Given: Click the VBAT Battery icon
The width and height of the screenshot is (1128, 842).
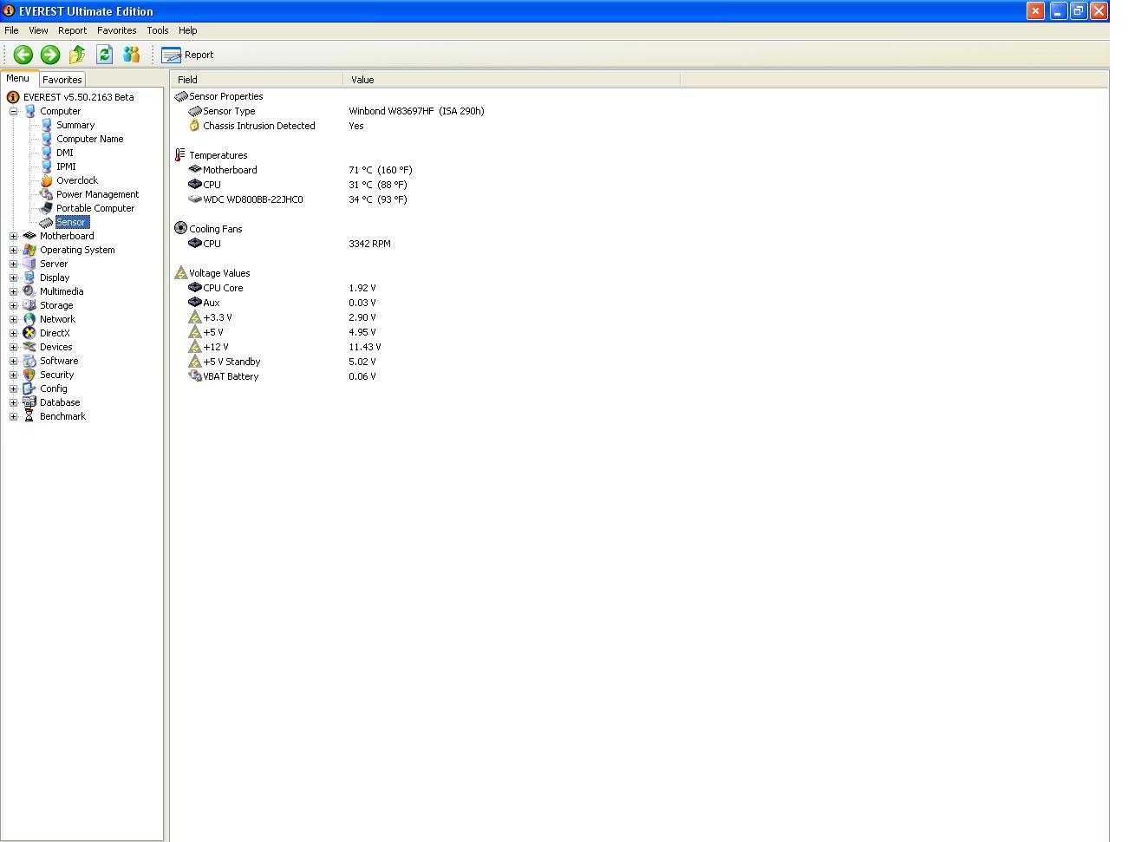Looking at the screenshot, I should click(194, 376).
